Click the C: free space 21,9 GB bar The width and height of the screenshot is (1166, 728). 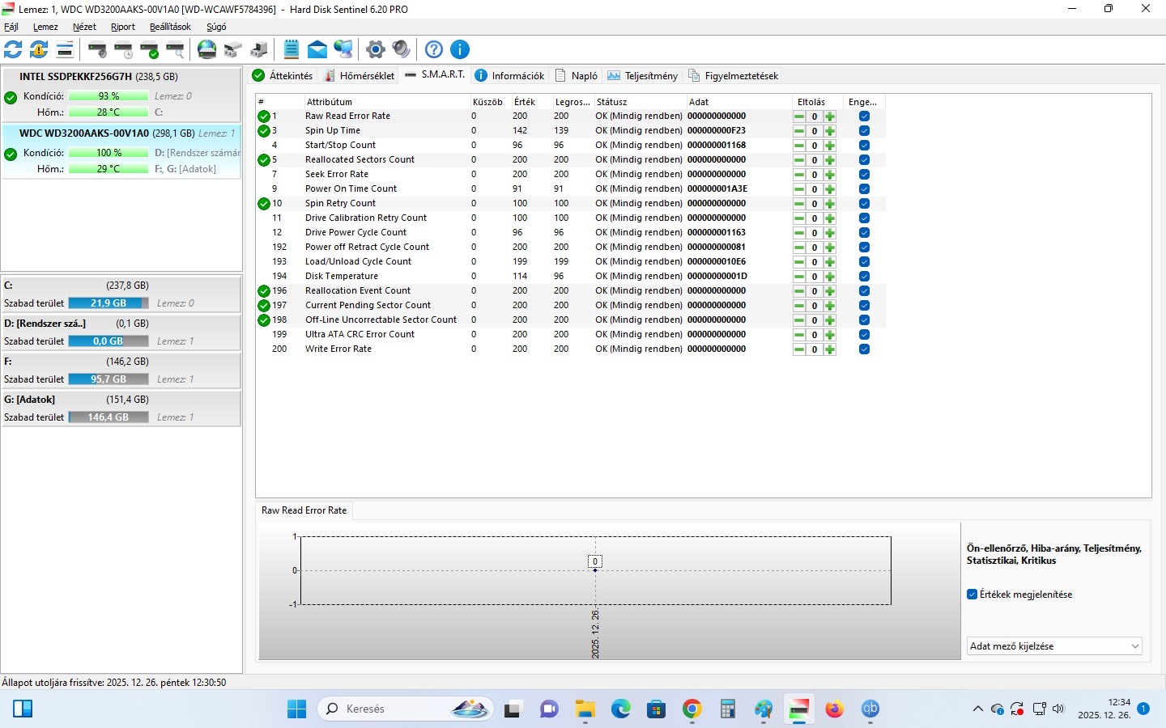tap(109, 303)
